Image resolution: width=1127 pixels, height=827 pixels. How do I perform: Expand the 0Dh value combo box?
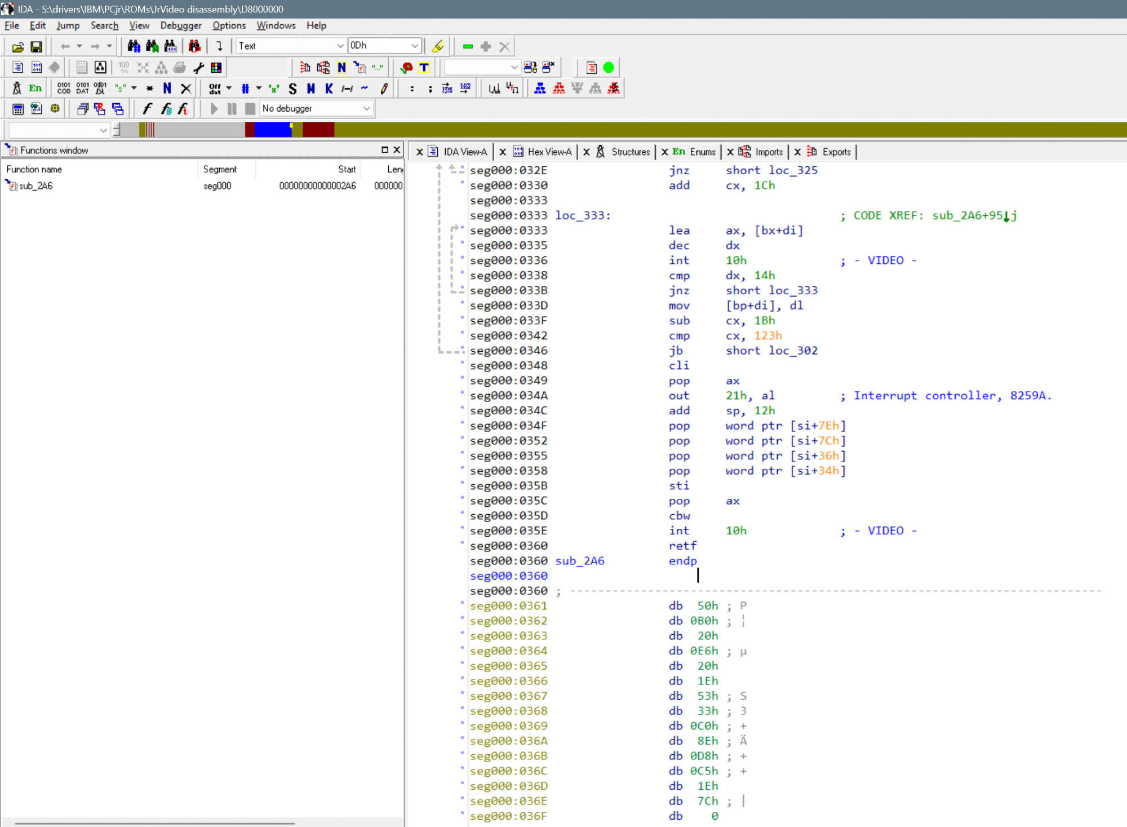pyautogui.click(x=415, y=46)
